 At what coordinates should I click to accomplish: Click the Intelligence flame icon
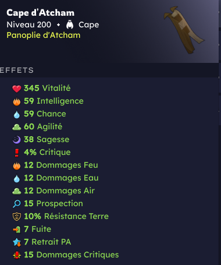tap(17, 101)
